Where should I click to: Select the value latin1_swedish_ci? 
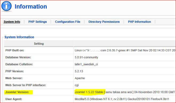point(86,64)
